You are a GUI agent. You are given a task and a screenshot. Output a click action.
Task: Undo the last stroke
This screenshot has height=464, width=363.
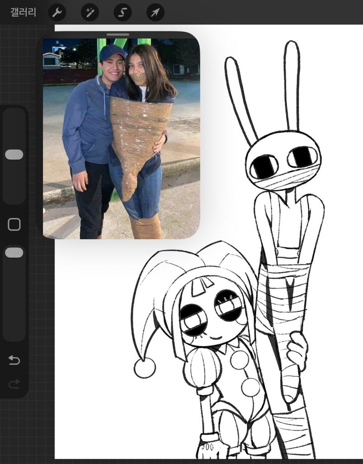click(14, 360)
